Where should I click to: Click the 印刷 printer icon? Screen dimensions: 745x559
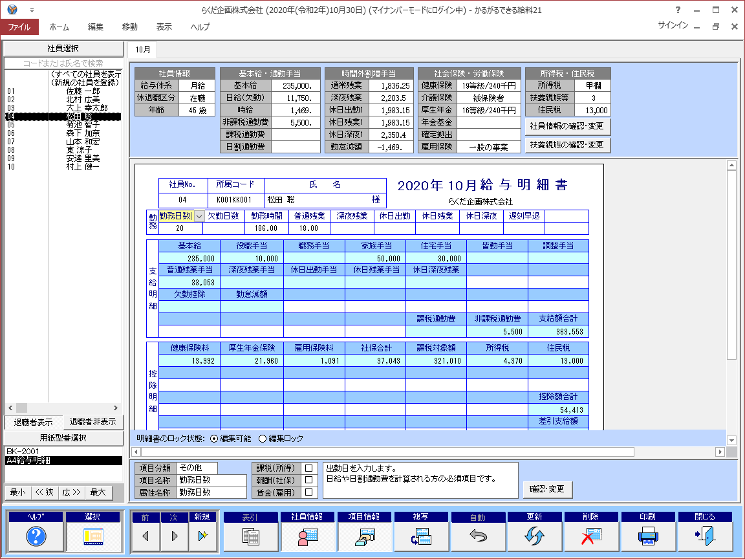point(647,536)
